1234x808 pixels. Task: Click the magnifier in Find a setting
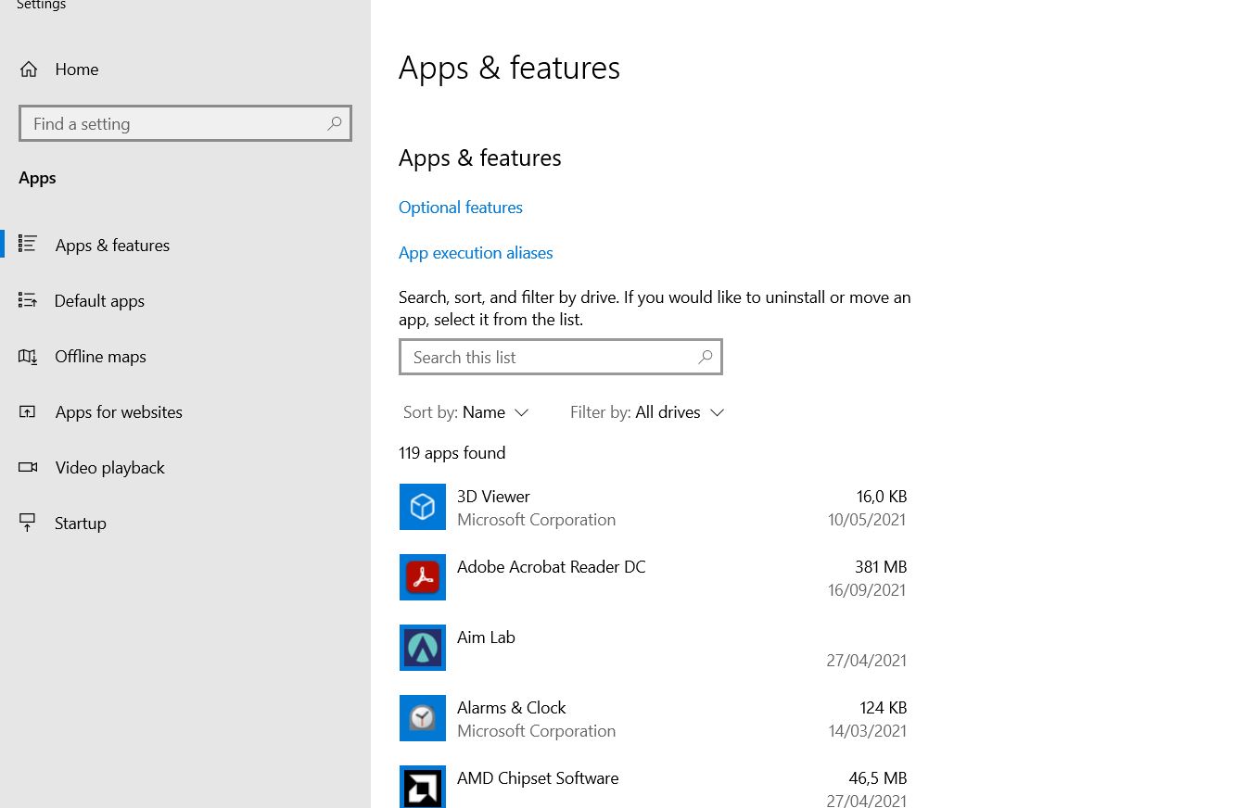click(x=334, y=123)
